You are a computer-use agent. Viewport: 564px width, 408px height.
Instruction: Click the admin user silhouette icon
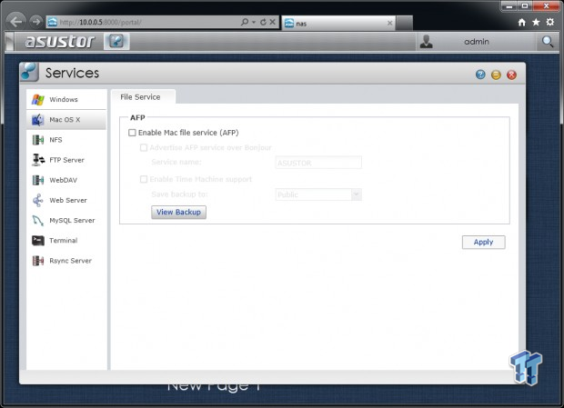[x=427, y=42]
